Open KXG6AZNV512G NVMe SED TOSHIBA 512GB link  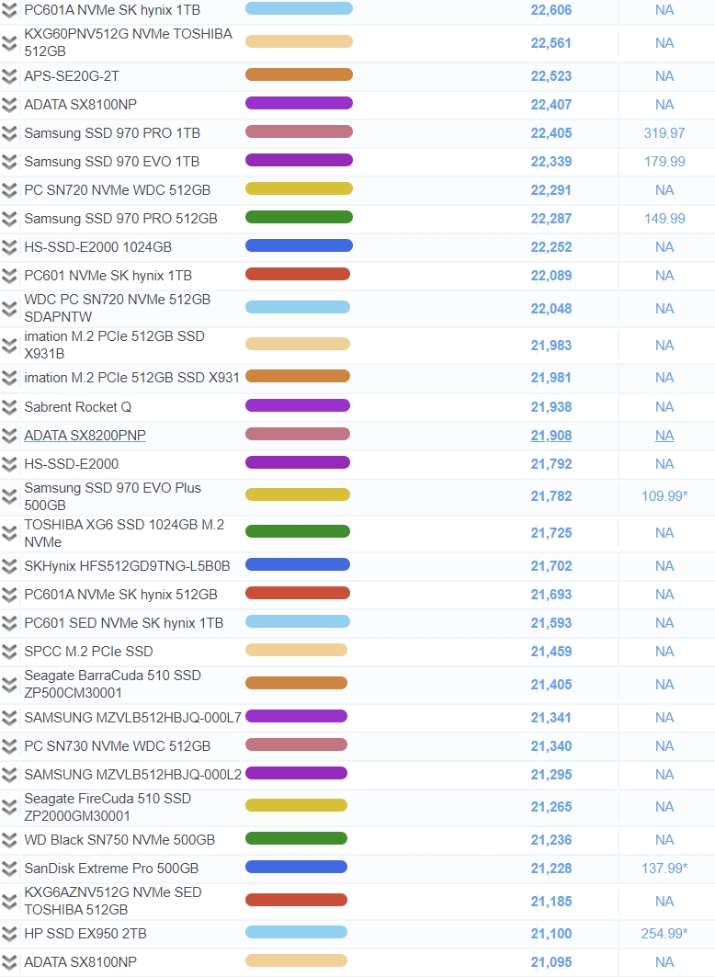pyautogui.click(x=113, y=901)
